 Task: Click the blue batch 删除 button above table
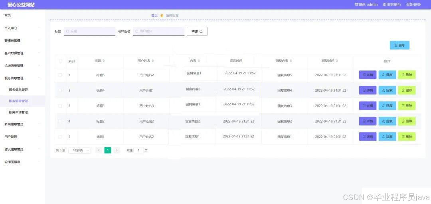(399, 45)
